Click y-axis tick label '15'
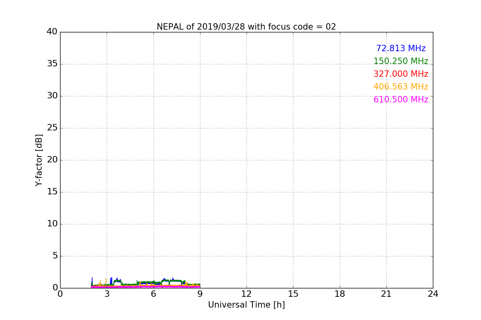This screenshot has height=320, width=481. (x=52, y=192)
